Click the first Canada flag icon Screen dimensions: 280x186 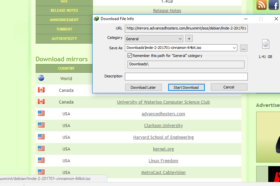click(x=41, y=90)
